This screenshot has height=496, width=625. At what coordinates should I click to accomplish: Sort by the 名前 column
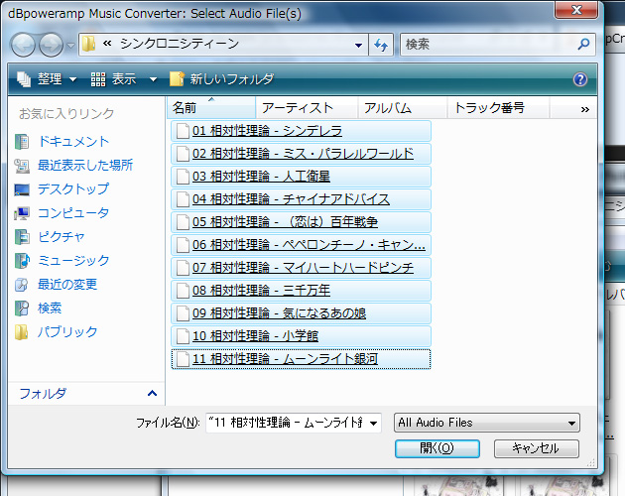point(211,108)
